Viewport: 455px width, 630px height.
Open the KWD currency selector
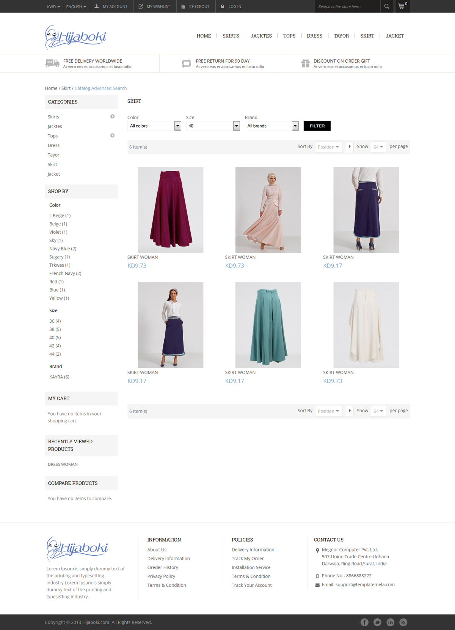point(53,7)
